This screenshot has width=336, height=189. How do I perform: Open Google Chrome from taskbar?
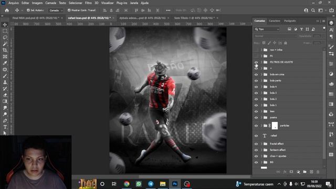(127, 184)
